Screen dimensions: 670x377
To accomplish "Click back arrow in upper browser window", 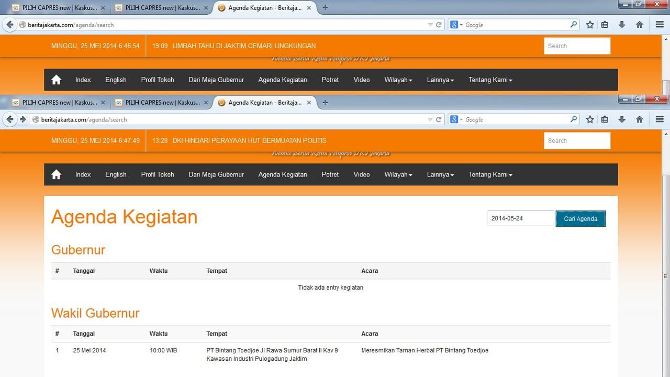I will pos(10,25).
